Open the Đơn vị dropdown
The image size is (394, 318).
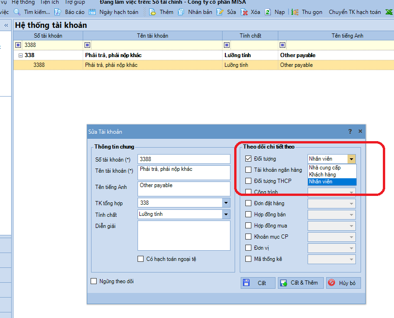point(351,248)
